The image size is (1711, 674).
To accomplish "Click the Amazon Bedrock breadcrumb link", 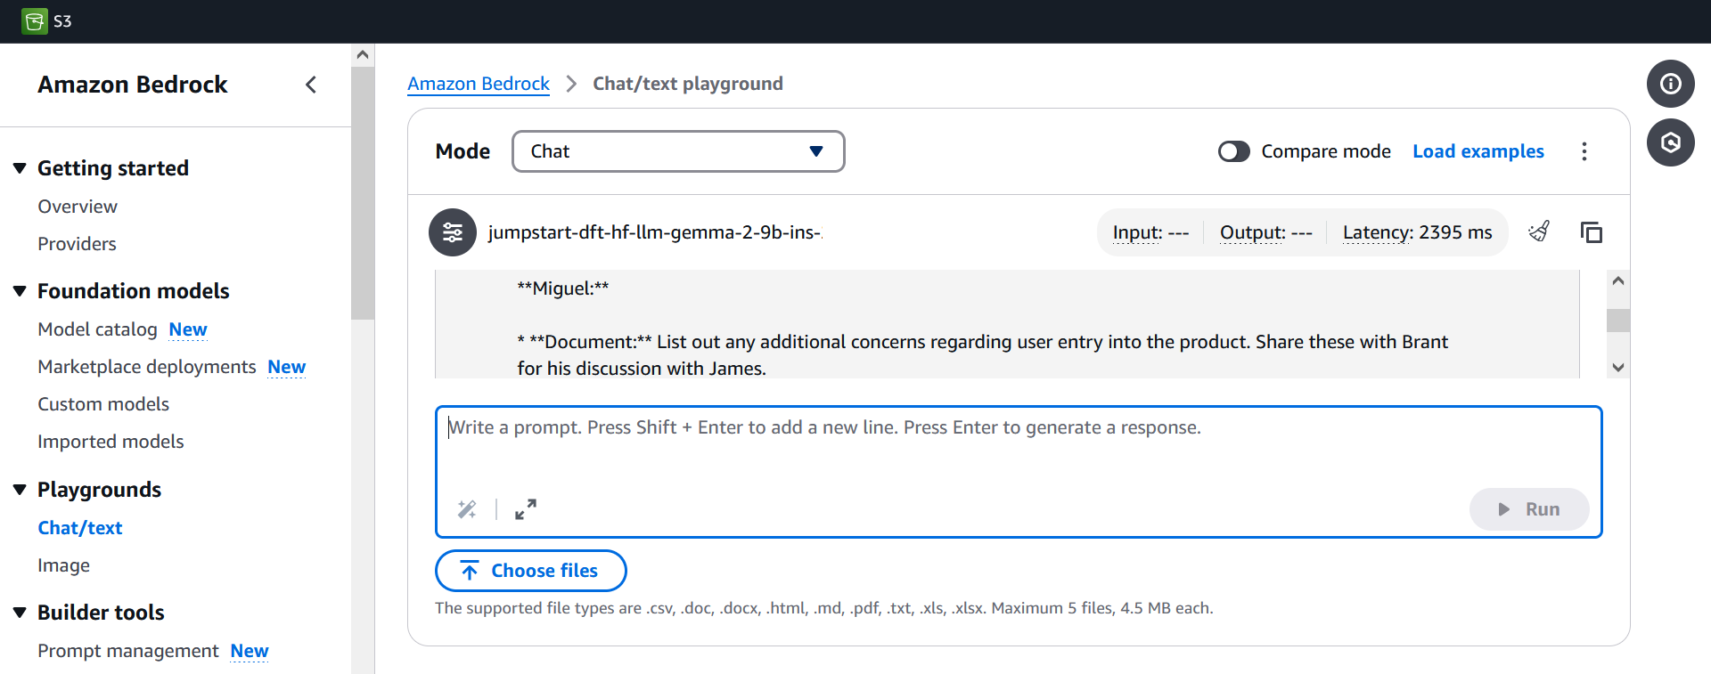I will tap(479, 84).
